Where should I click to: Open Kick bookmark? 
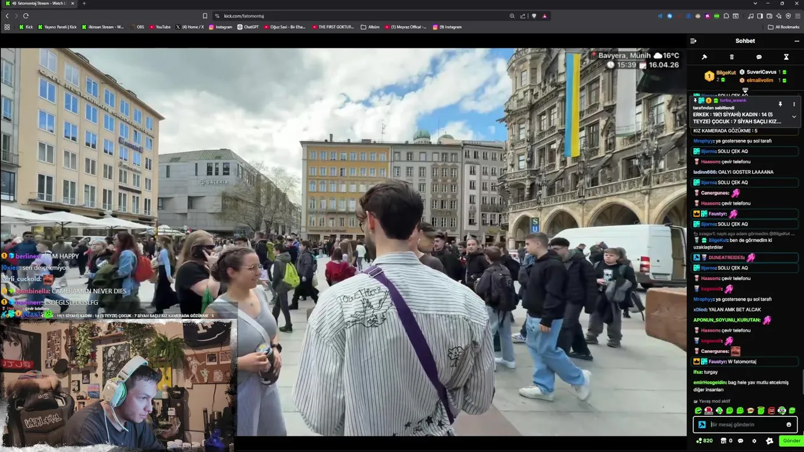coord(26,27)
